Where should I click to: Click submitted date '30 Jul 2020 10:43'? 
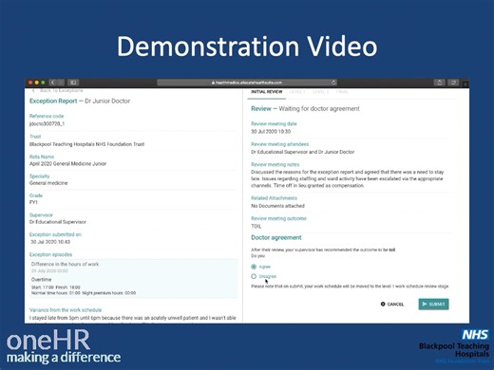[50, 242]
